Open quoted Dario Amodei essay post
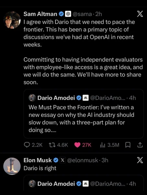 84,114
